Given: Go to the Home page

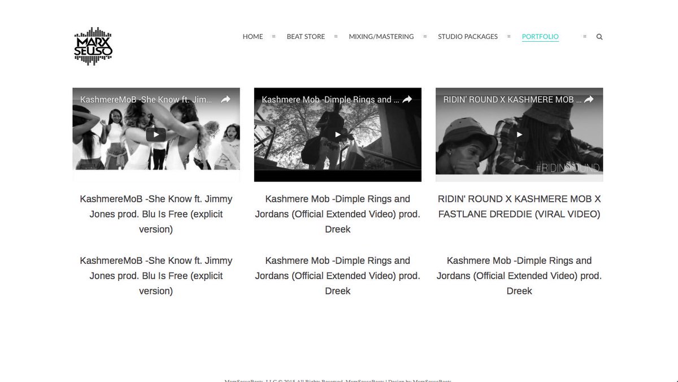Looking at the screenshot, I should (x=253, y=37).
